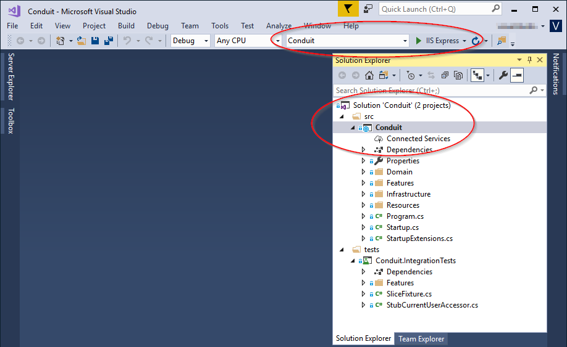Expand the Domain folder
This screenshot has width=567, height=347.
363,172
